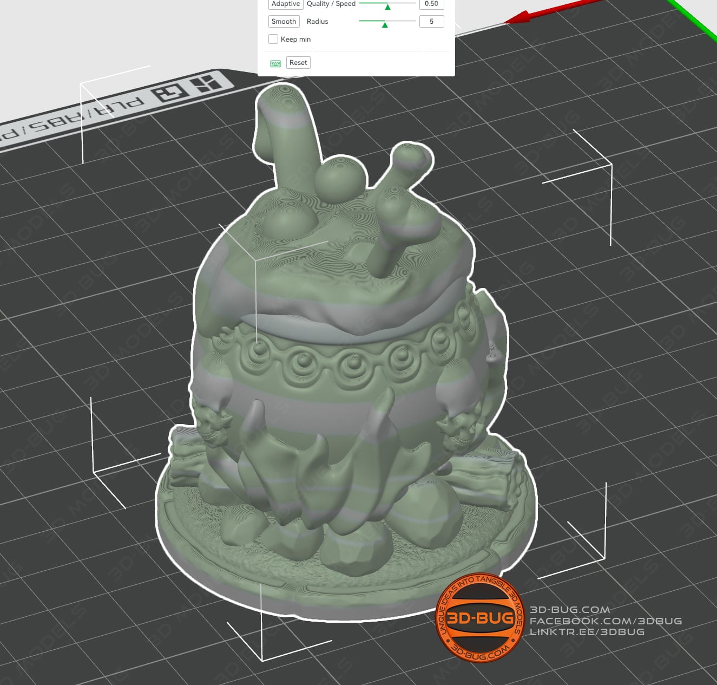717x685 pixels.
Task: Enable the Keep min checkbox
Action: [273, 39]
